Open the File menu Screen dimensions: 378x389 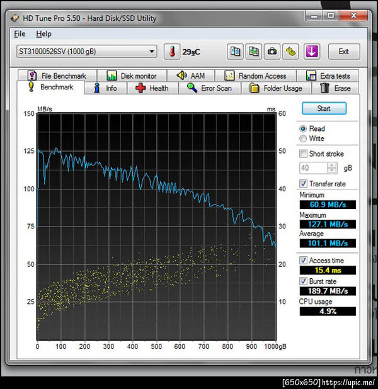point(20,34)
